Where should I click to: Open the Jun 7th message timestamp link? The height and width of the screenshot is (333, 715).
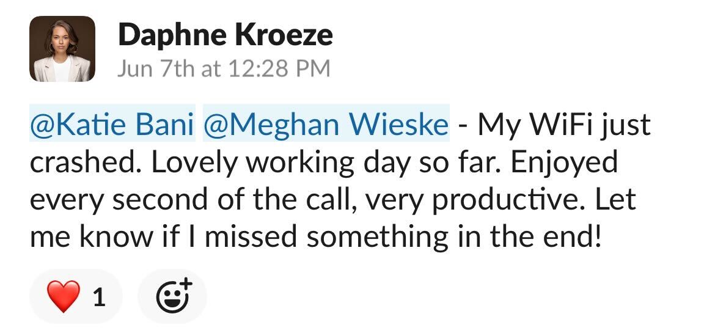pyautogui.click(x=224, y=69)
